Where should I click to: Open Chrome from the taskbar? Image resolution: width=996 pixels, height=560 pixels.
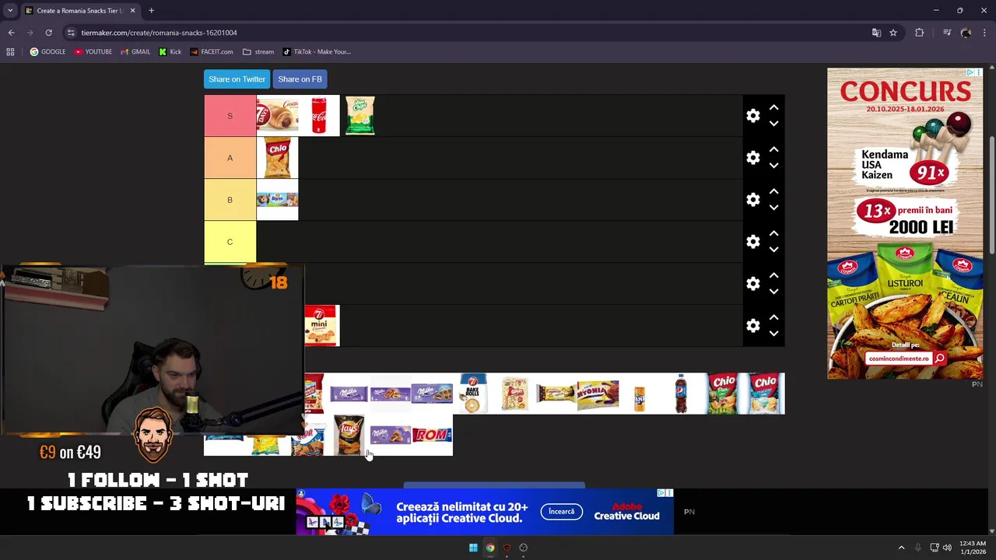click(x=490, y=548)
